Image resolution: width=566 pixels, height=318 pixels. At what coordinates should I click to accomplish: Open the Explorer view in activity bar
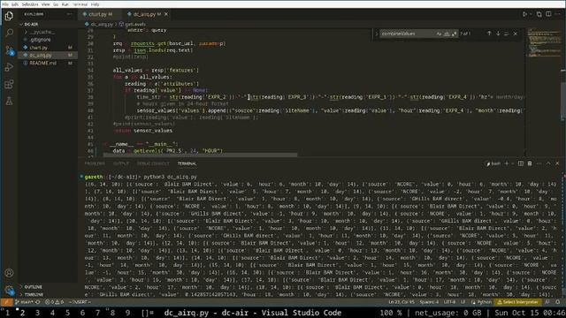(x=9, y=16)
